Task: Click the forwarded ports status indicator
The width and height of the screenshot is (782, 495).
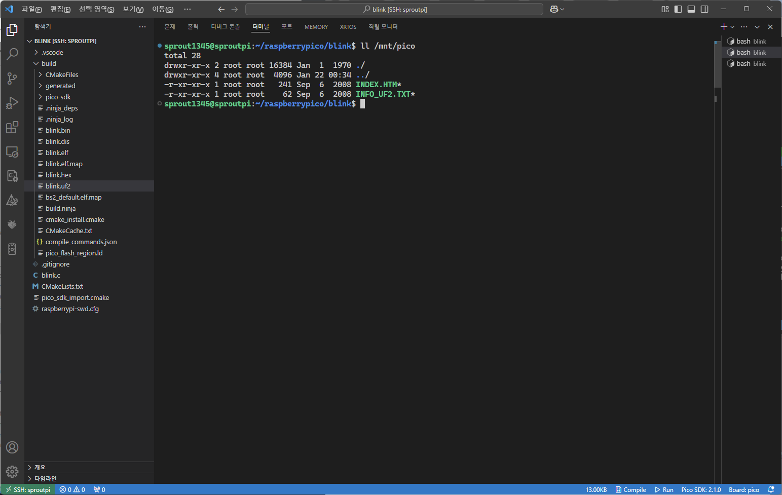Action: click(99, 489)
